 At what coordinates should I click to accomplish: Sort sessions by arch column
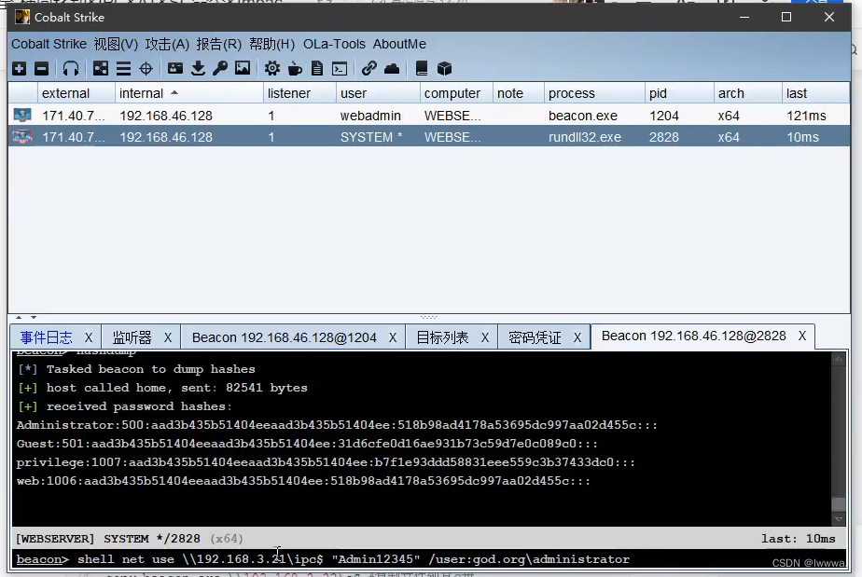[747, 93]
